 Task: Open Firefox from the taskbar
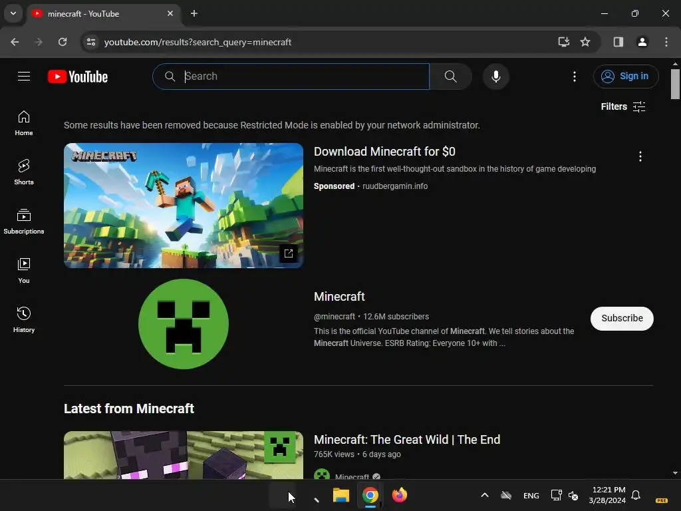(x=399, y=495)
